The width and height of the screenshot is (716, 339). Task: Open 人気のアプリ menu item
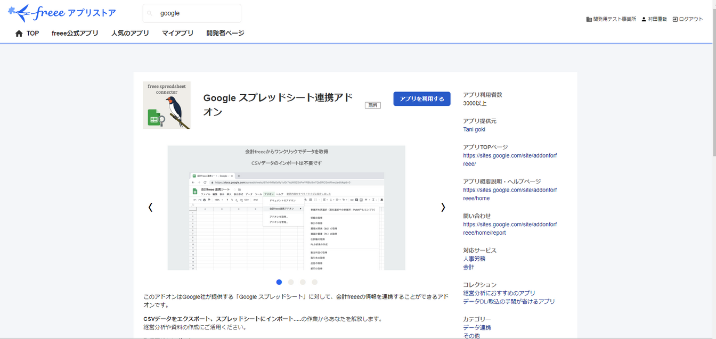(130, 33)
